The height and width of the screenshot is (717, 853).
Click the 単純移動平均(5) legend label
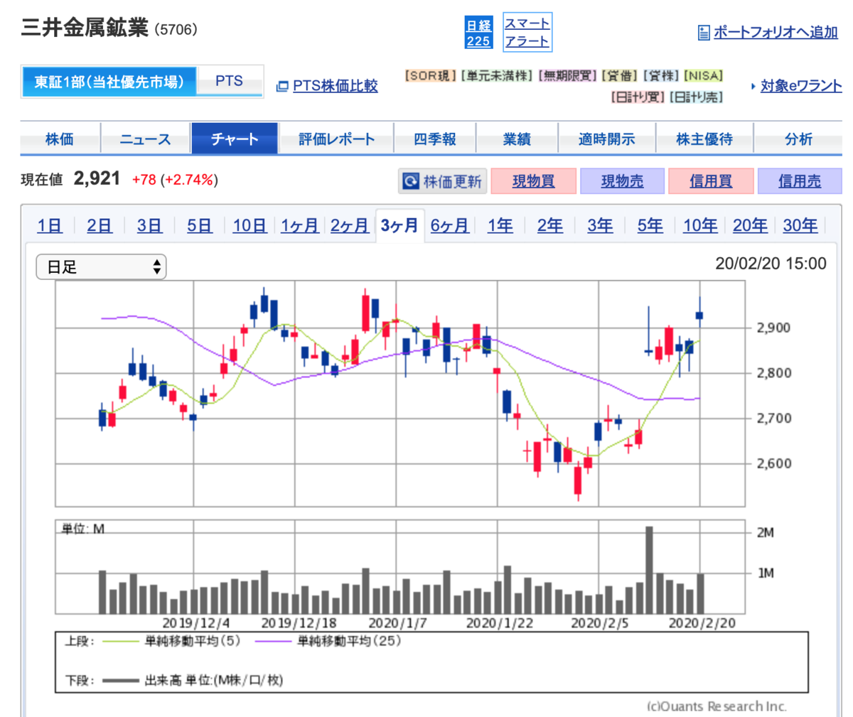click(192, 641)
